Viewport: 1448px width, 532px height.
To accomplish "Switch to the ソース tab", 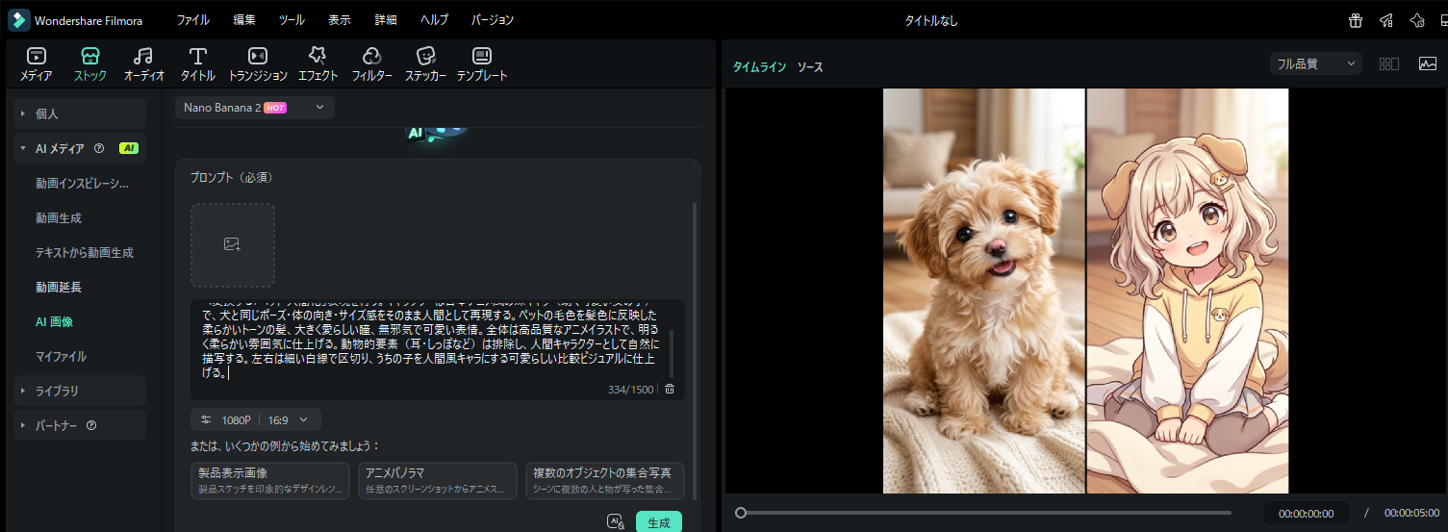I will (810, 67).
